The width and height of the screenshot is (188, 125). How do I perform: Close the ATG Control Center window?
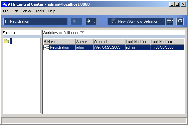click(183, 4)
